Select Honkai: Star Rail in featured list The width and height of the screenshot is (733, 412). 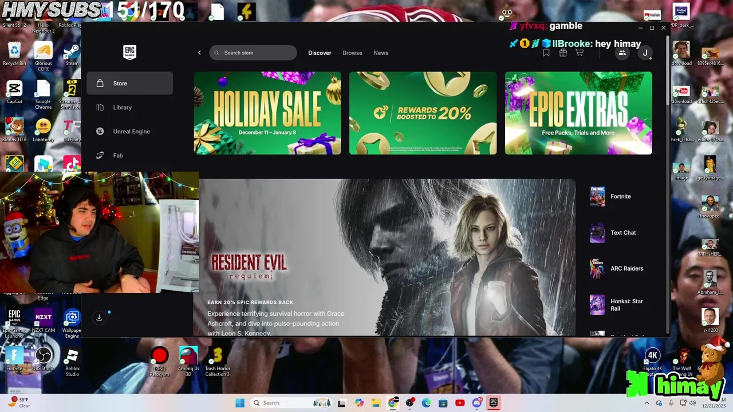pos(620,304)
